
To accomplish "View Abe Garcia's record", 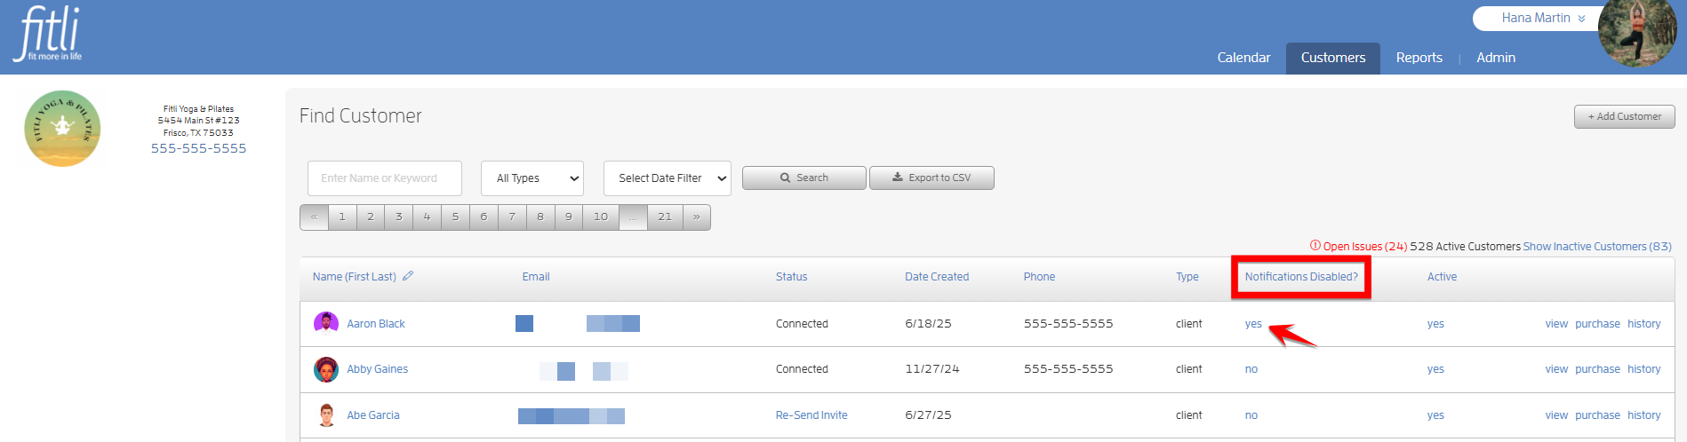I will point(1556,415).
